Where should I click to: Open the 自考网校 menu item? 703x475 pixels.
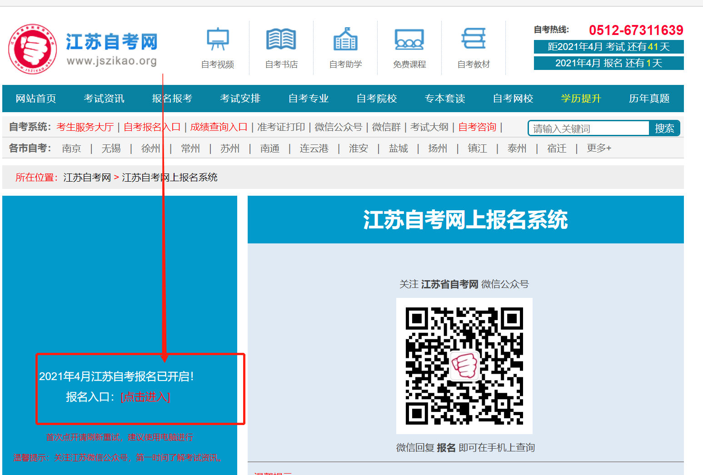(513, 99)
